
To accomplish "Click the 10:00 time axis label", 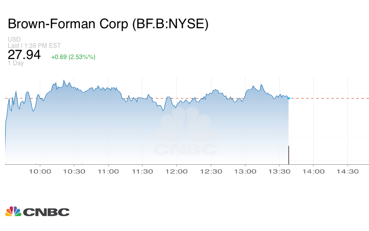I will pyautogui.click(x=39, y=171).
